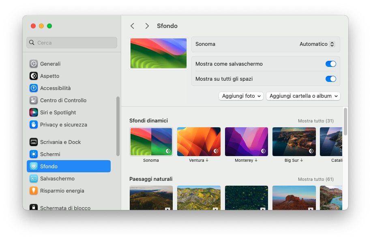
Task: Open the Automatico appearance dropdown
Action: pos(317,44)
